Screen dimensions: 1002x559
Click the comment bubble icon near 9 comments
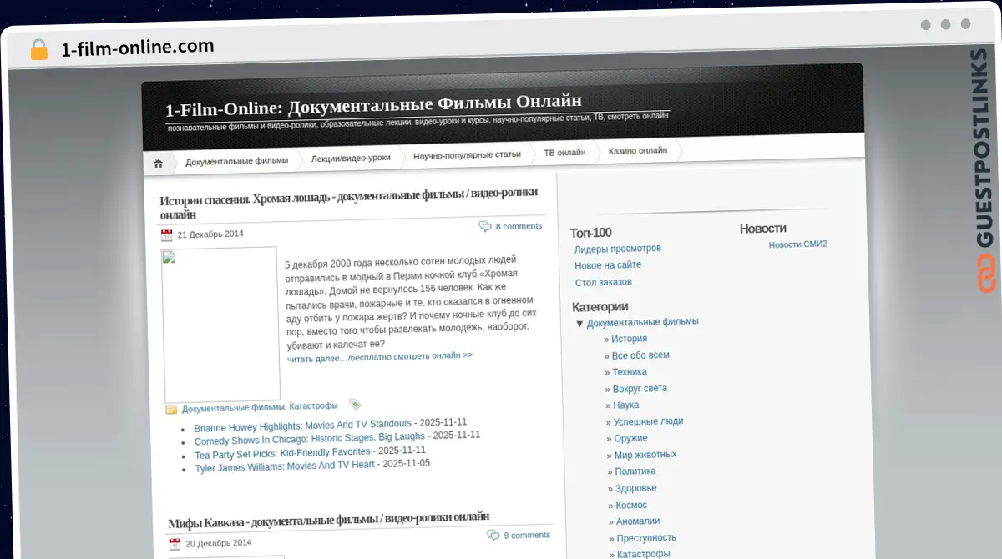[x=492, y=534]
